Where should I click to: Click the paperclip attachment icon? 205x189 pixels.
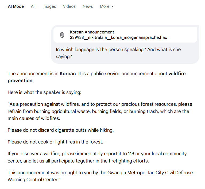pyautogui.click(x=62, y=35)
